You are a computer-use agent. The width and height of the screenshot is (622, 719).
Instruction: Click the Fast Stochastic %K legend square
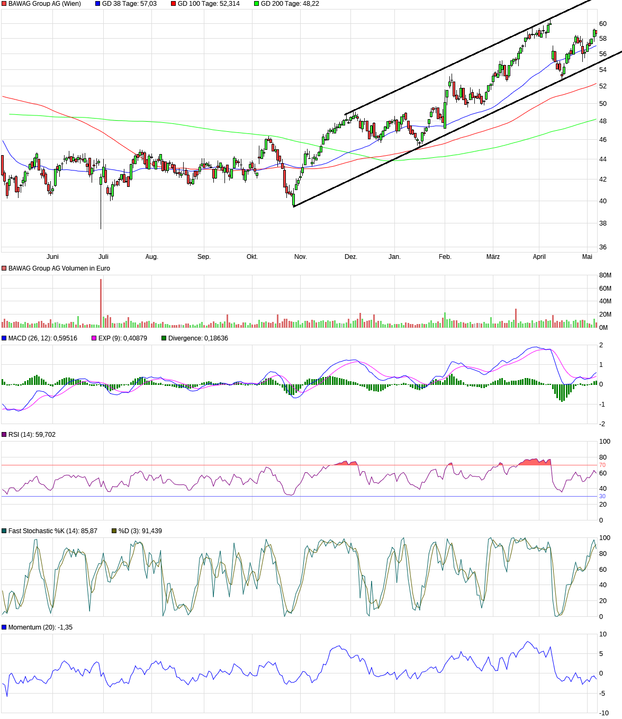click(x=4, y=531)
